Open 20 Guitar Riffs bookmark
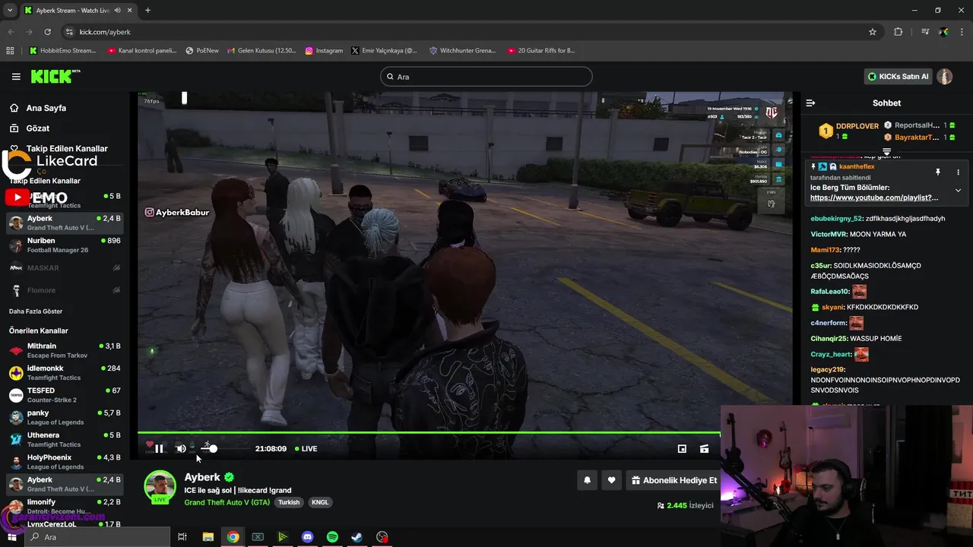This screenshot has width=973, height=547. click(x=541, y=51)
